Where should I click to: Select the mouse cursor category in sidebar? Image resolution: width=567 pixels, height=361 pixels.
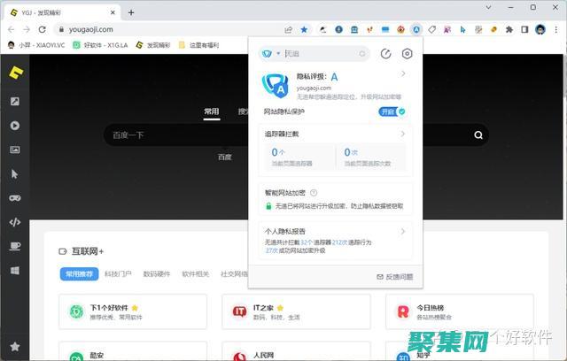tap(15, 174)
